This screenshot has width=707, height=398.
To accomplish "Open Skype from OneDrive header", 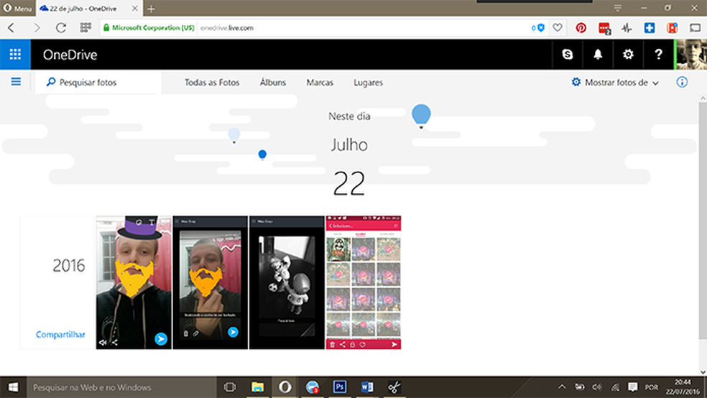I will (x=567, y=55).
